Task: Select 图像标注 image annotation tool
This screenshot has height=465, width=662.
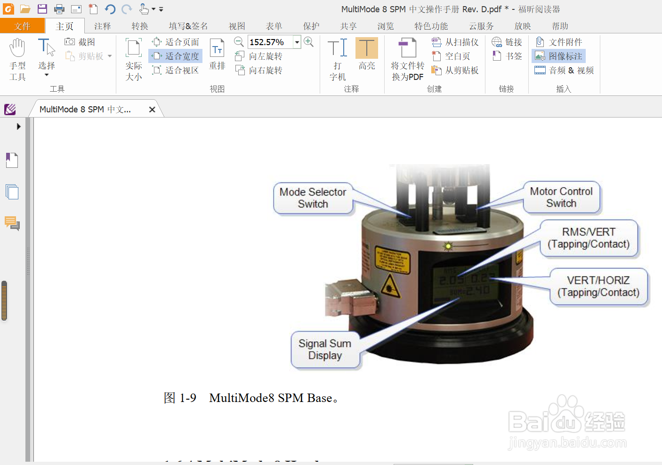Action: click(559, 56)
